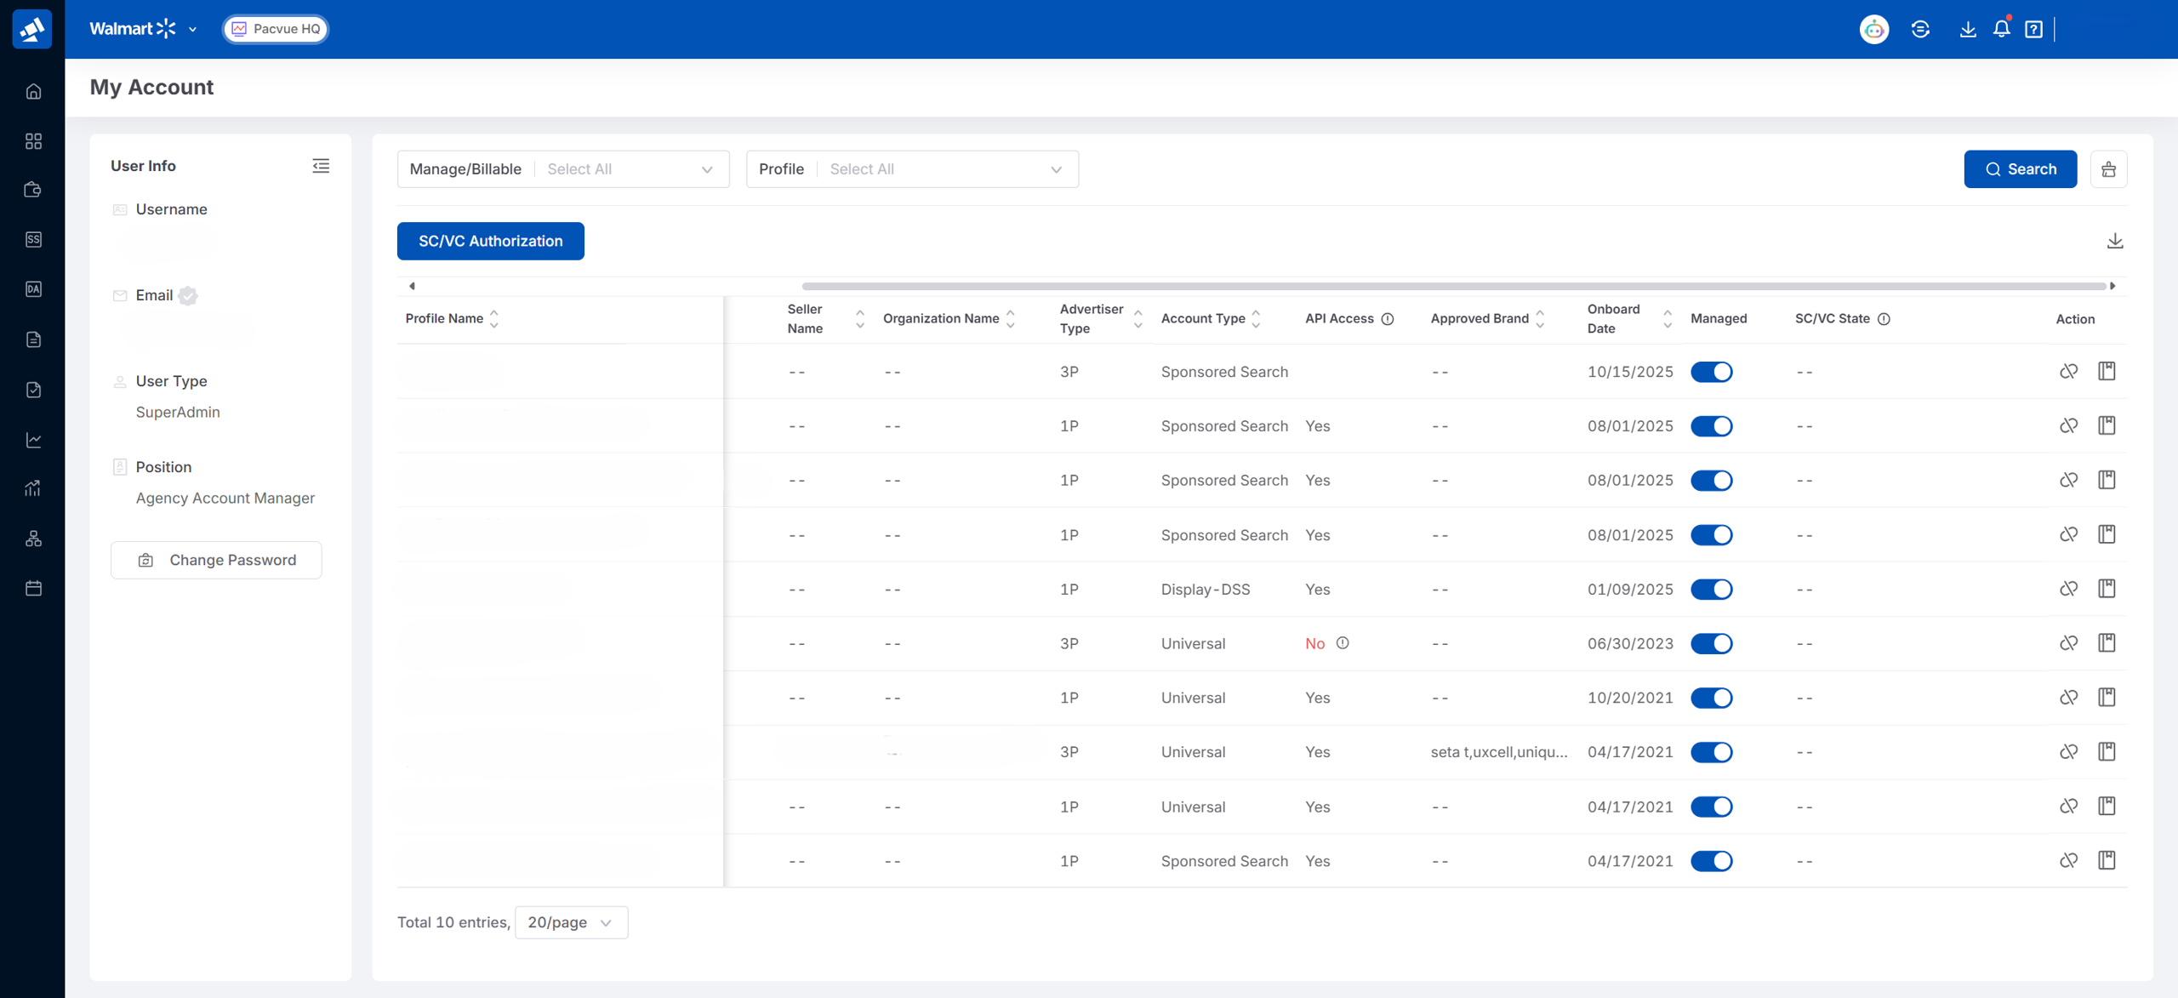The width and height of the screenshot is (2178, 998).
Task: Change the 20/page pagination dropdown
Action: (x=571, y=922)
